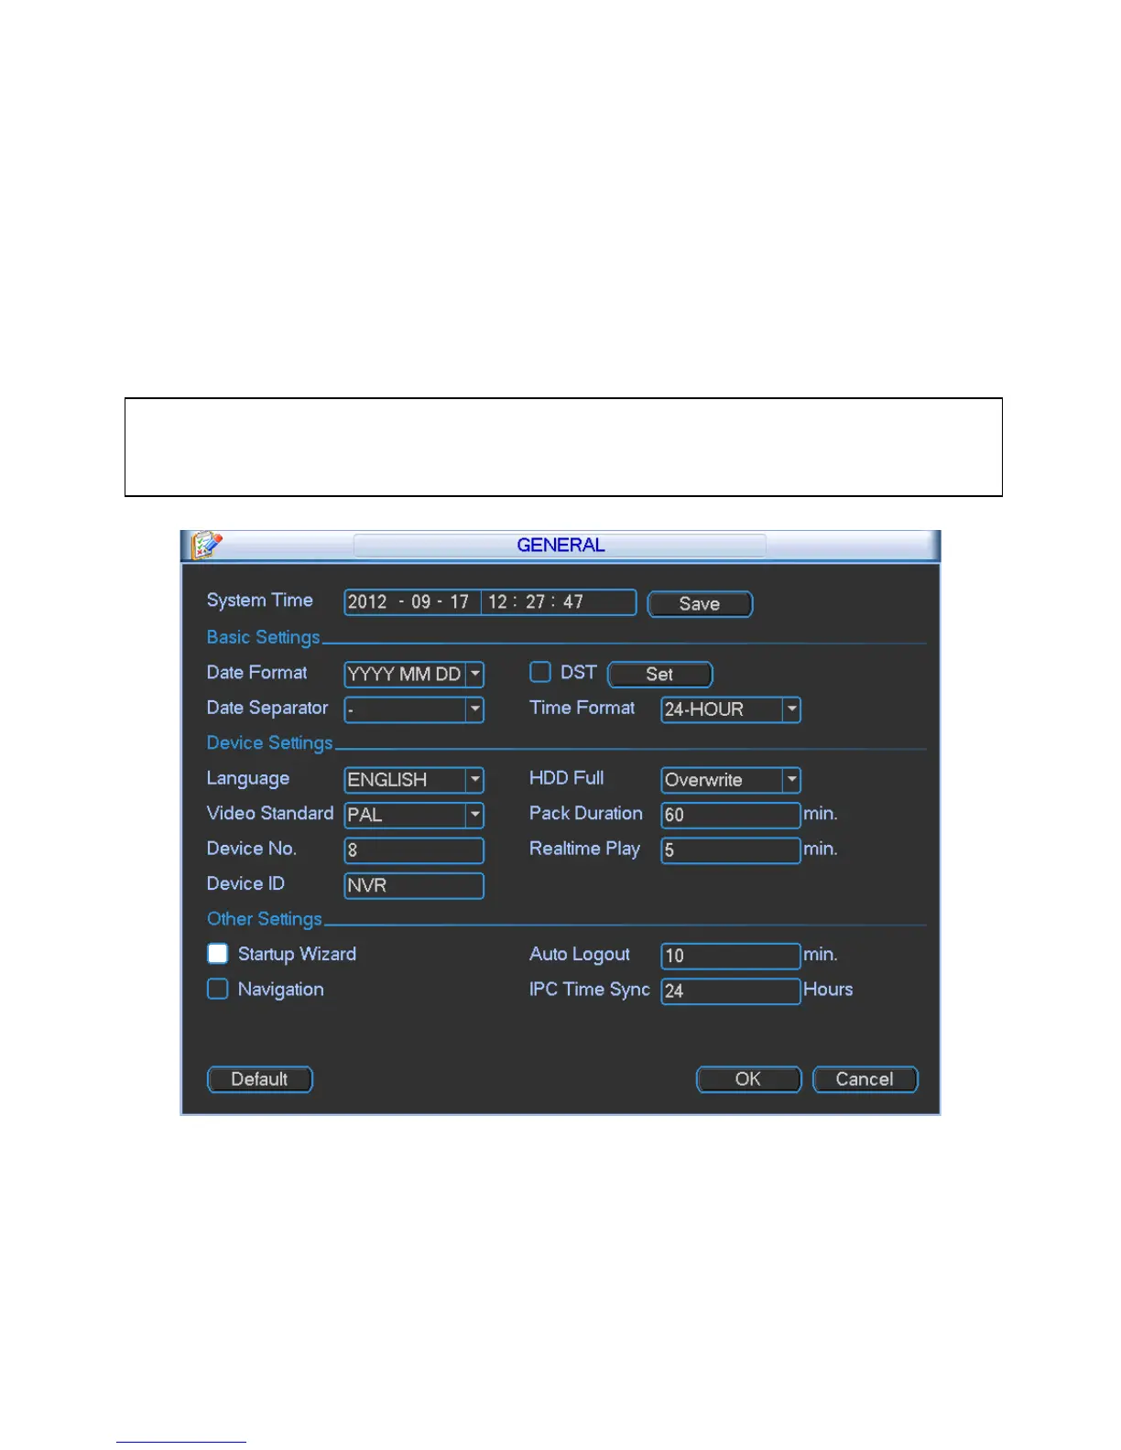The width and height of the screenshot is (1121, 1450).
Task: Click the GENERAL title text
Action: pos(560,546)
